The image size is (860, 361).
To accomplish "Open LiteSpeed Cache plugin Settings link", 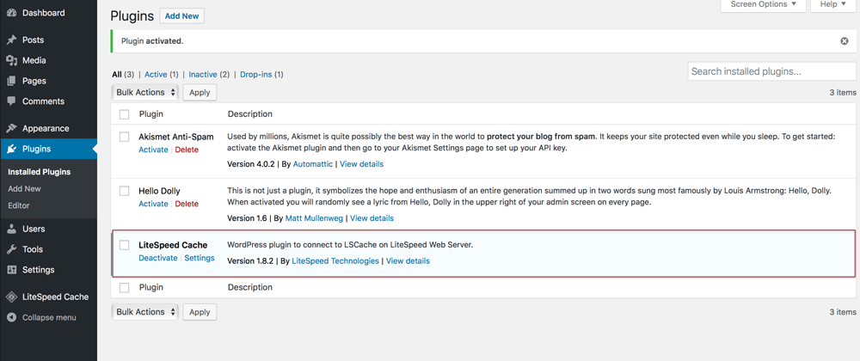I will pos(200,258).
